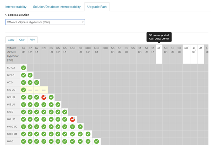Click dash in 6.5 U3 row under 6.7 U2
Screen dimensions: 216x145
[30, 90]
